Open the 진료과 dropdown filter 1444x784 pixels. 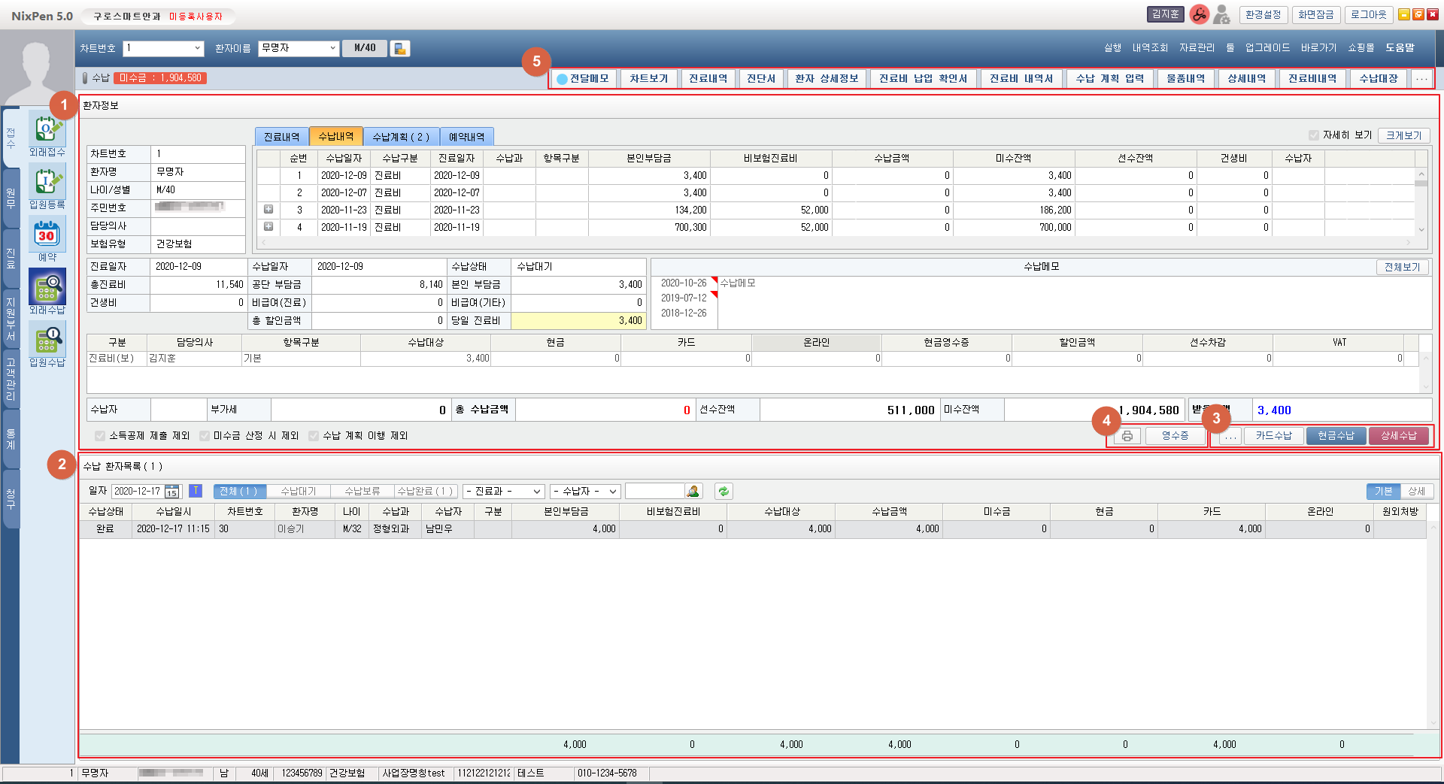pos(503,492)
